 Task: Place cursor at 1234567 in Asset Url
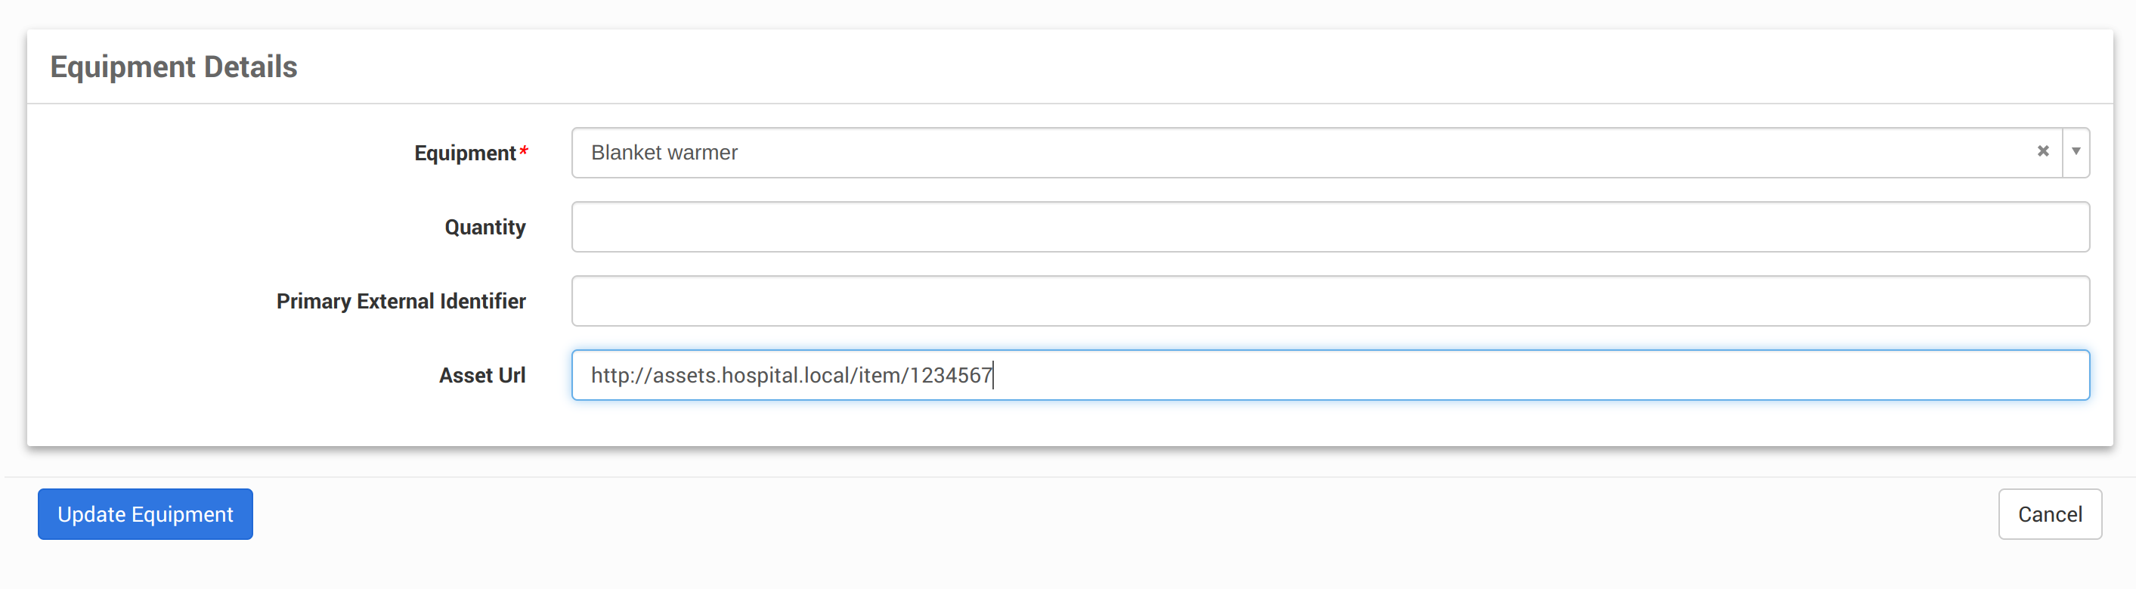(951, 376)
